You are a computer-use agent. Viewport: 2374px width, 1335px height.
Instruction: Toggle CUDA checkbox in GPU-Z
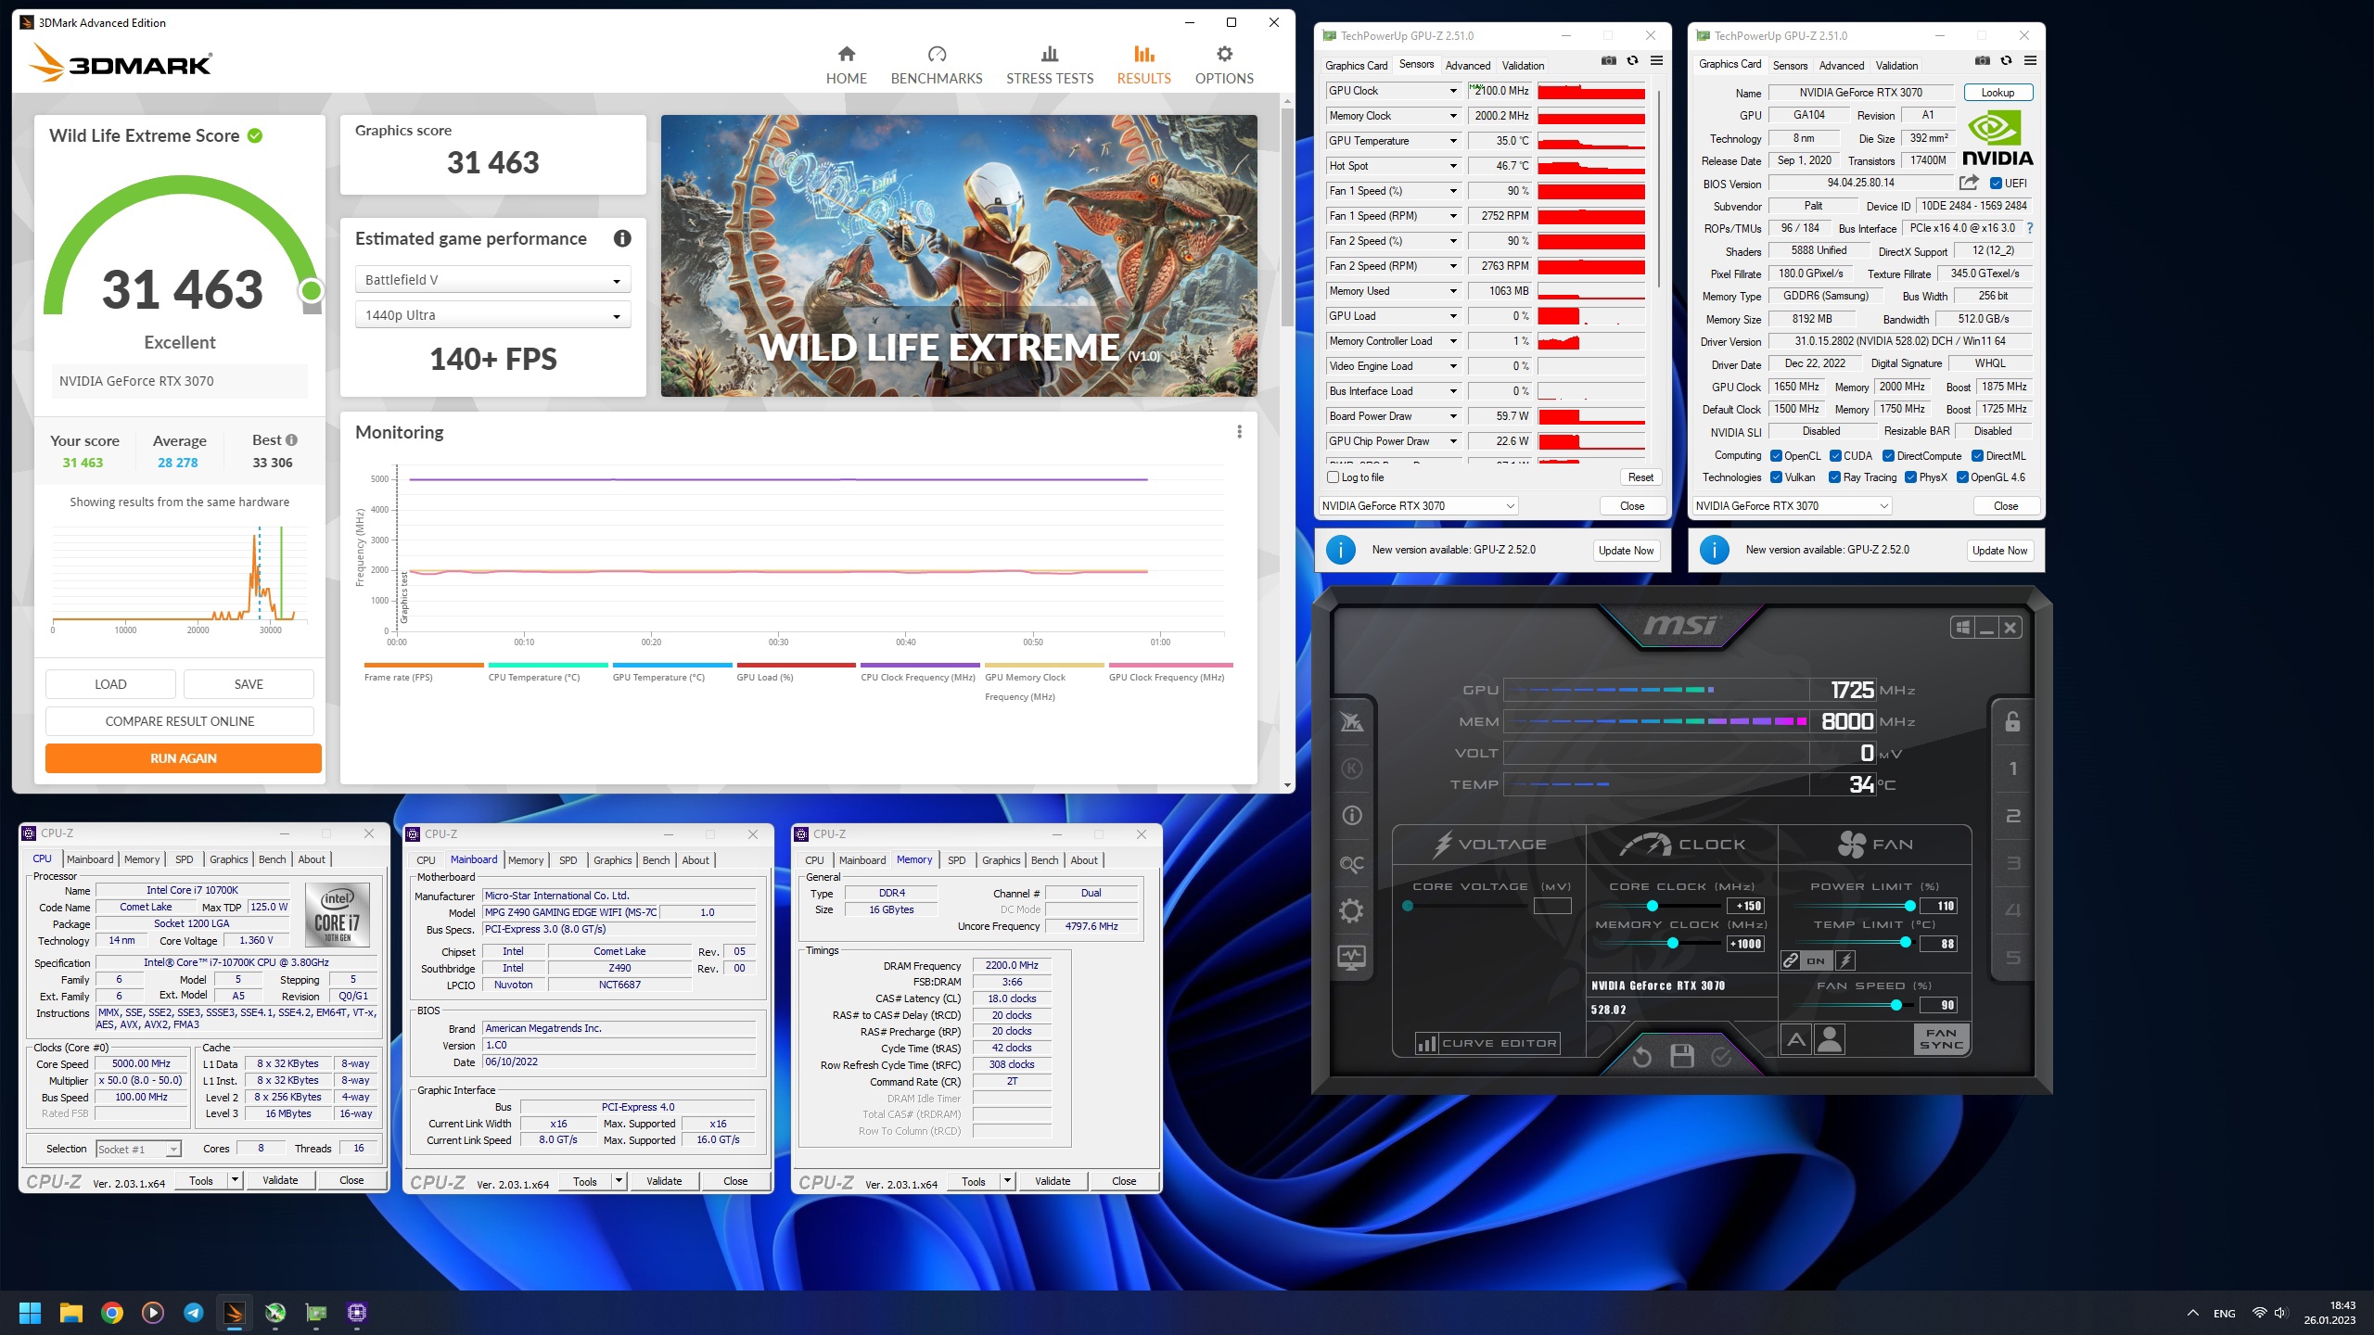pyautogui.click(x=1835, y=455)
